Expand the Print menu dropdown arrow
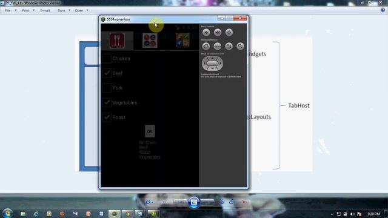Screen dimensions: 388x218 (x=33, y=10)
